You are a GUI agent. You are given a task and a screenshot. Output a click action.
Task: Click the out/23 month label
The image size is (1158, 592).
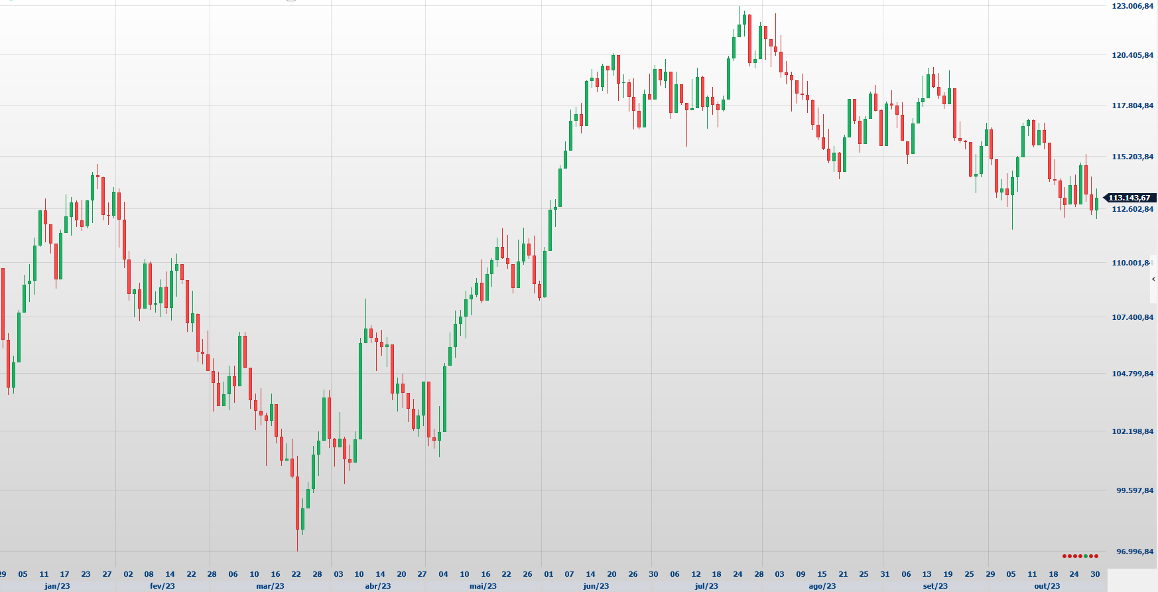click(x=1047, y=586)
